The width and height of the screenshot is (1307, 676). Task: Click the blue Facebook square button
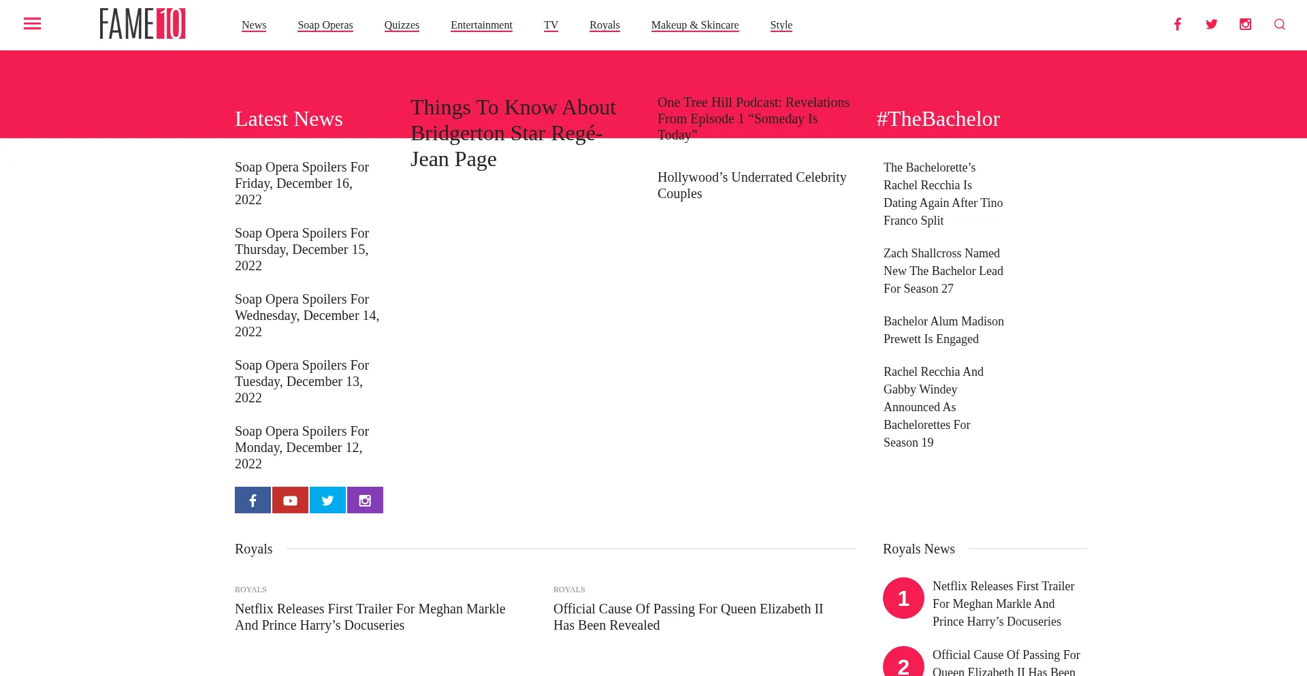(253, 500)
